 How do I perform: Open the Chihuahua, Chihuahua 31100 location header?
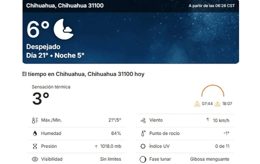pyautogui.click(x=64, y=5)
